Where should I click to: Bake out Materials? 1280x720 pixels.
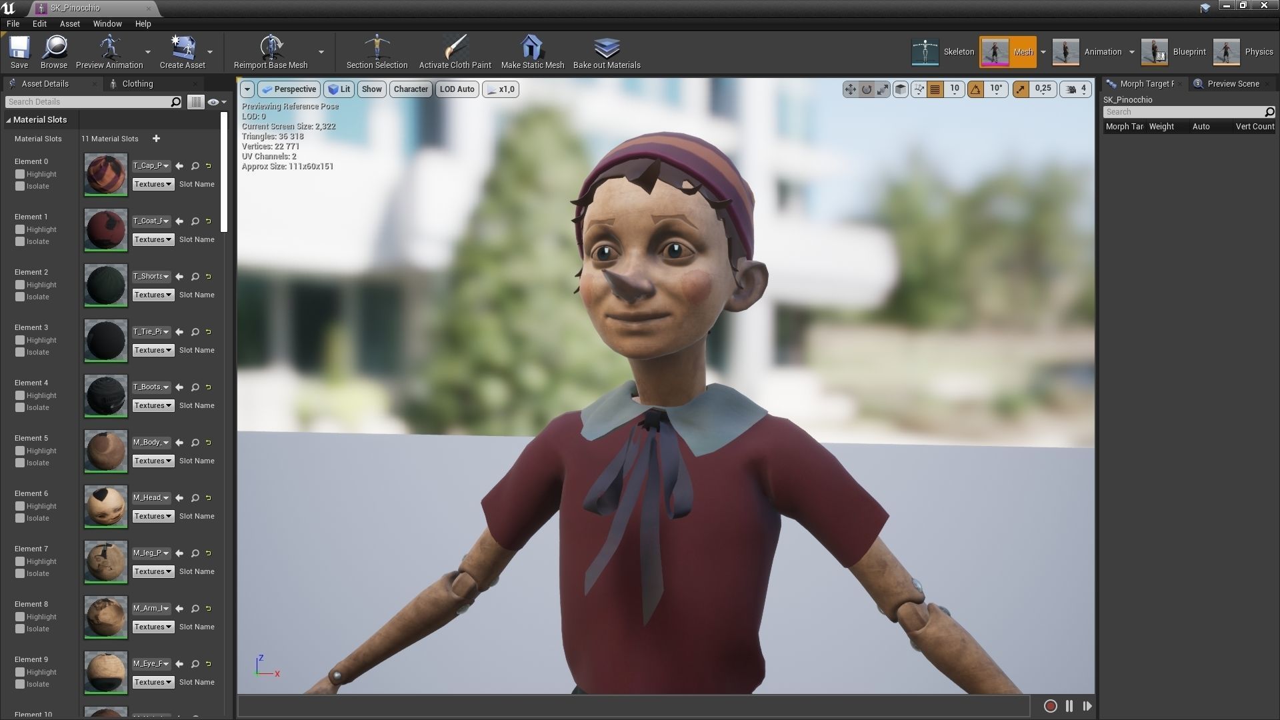[x=607, y=52]
